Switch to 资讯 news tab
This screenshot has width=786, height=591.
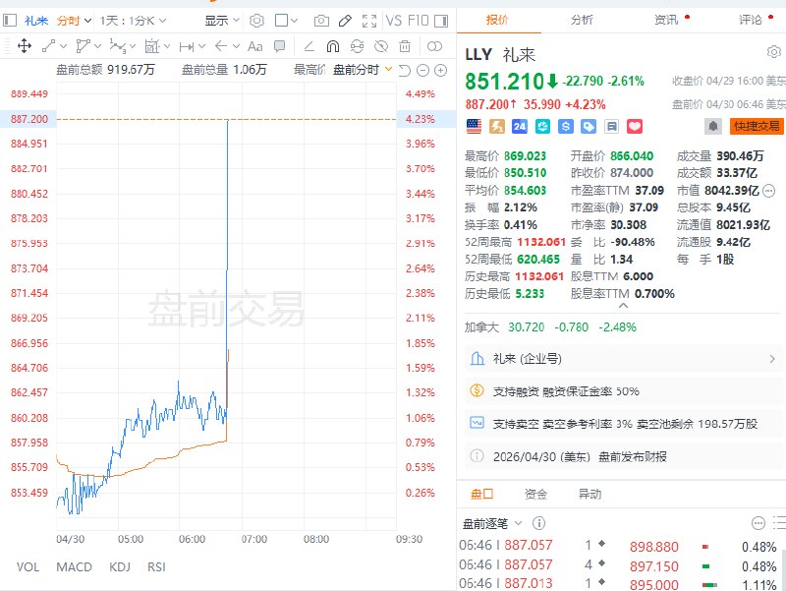pos(666,20)
